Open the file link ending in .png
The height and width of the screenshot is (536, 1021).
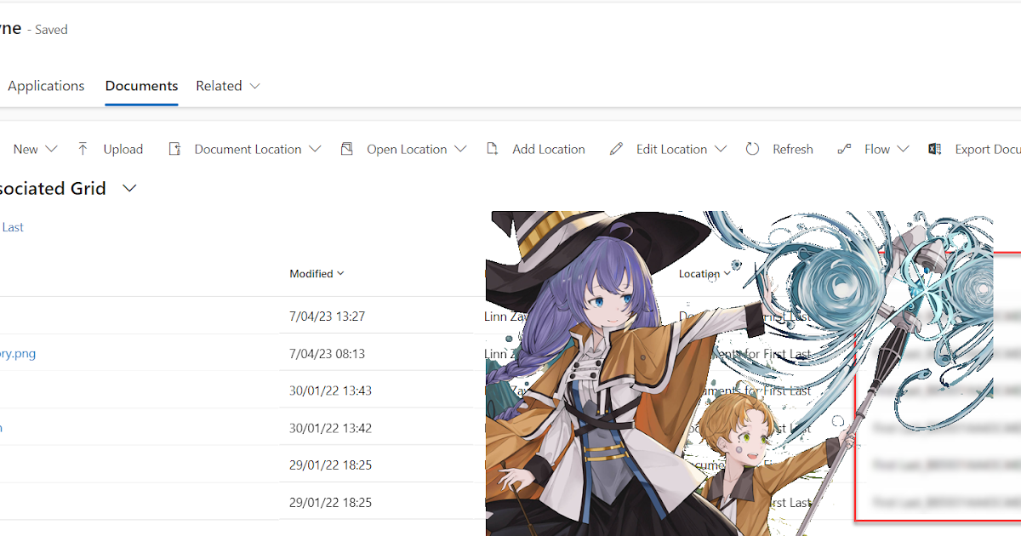18,353
